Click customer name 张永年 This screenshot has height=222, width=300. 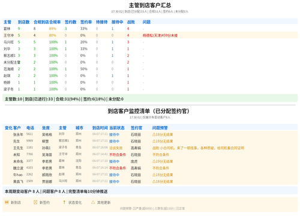(x=18, y=134)
